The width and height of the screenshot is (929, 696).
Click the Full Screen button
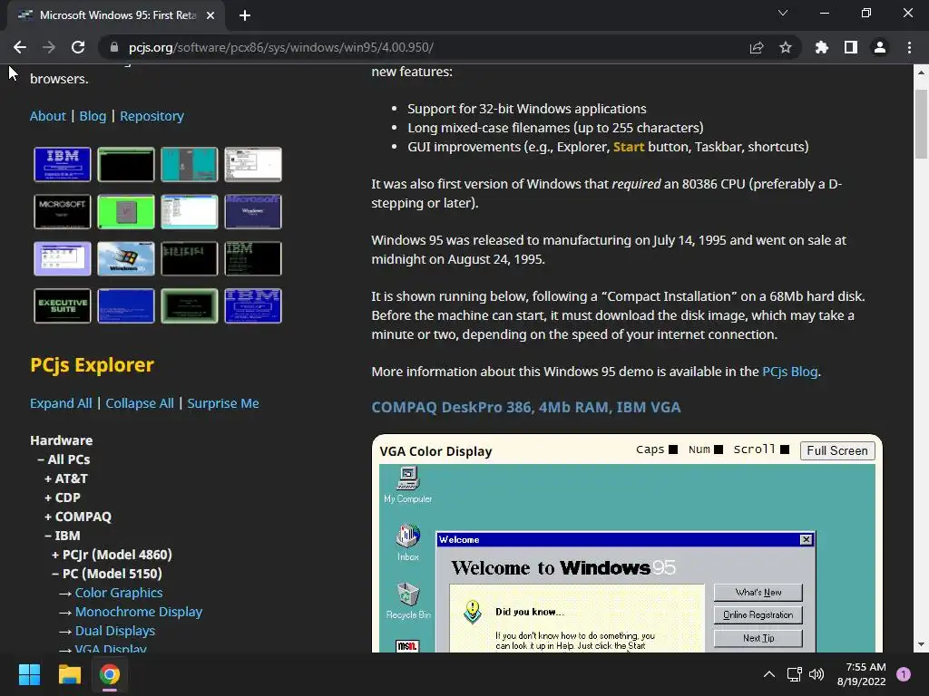[x=837, y=450]
